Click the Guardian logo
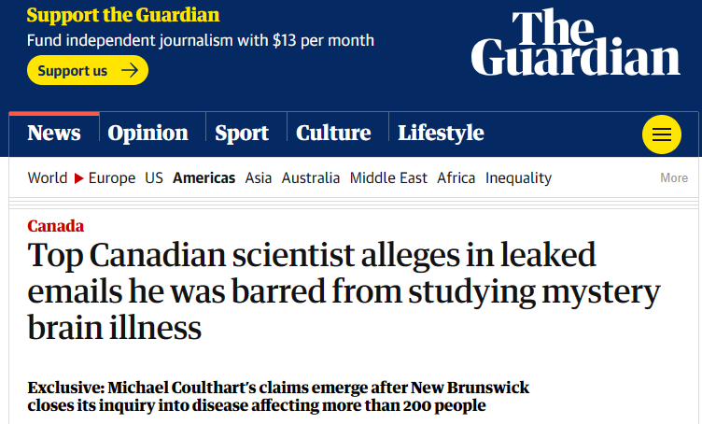The width and height of the screenshot is (702, 424). 575,43
